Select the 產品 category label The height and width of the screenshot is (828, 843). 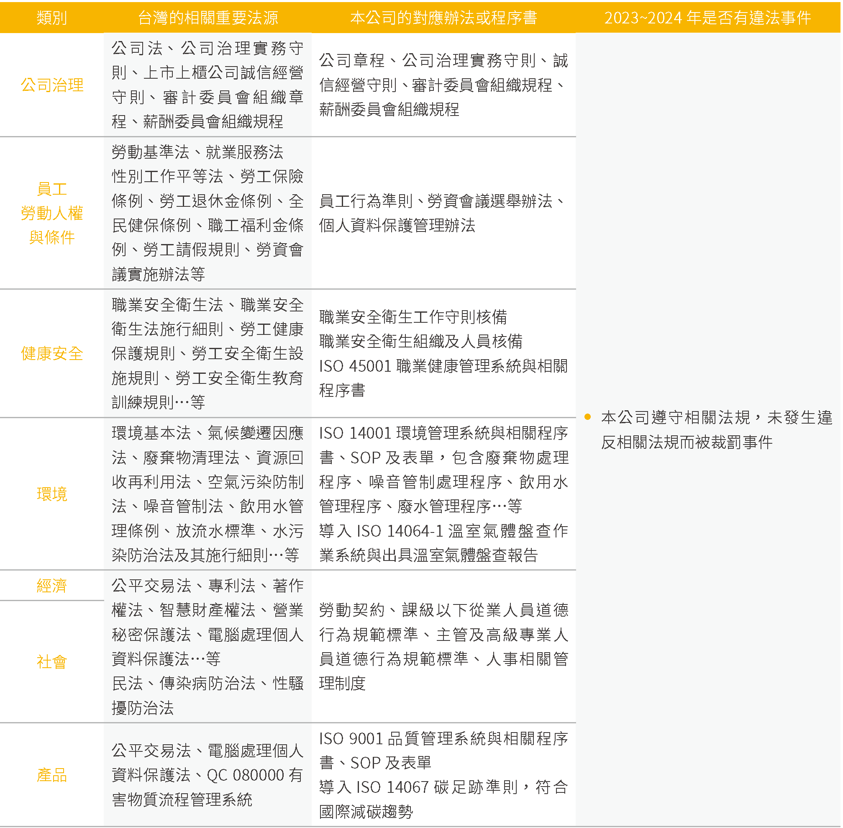(x=52, y=775)
